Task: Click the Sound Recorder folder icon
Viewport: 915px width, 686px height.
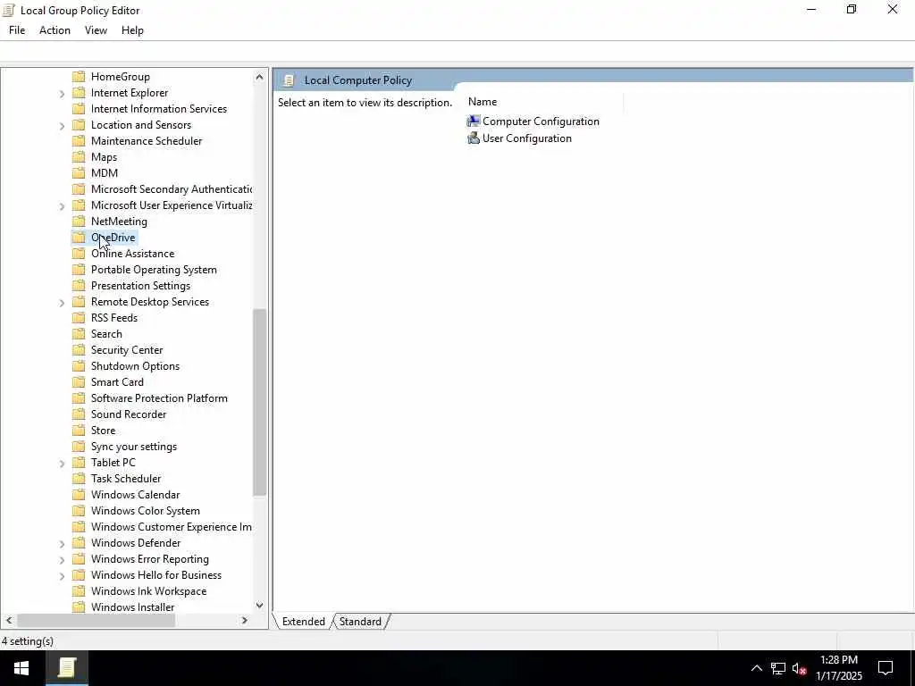Action: (79, 414)
